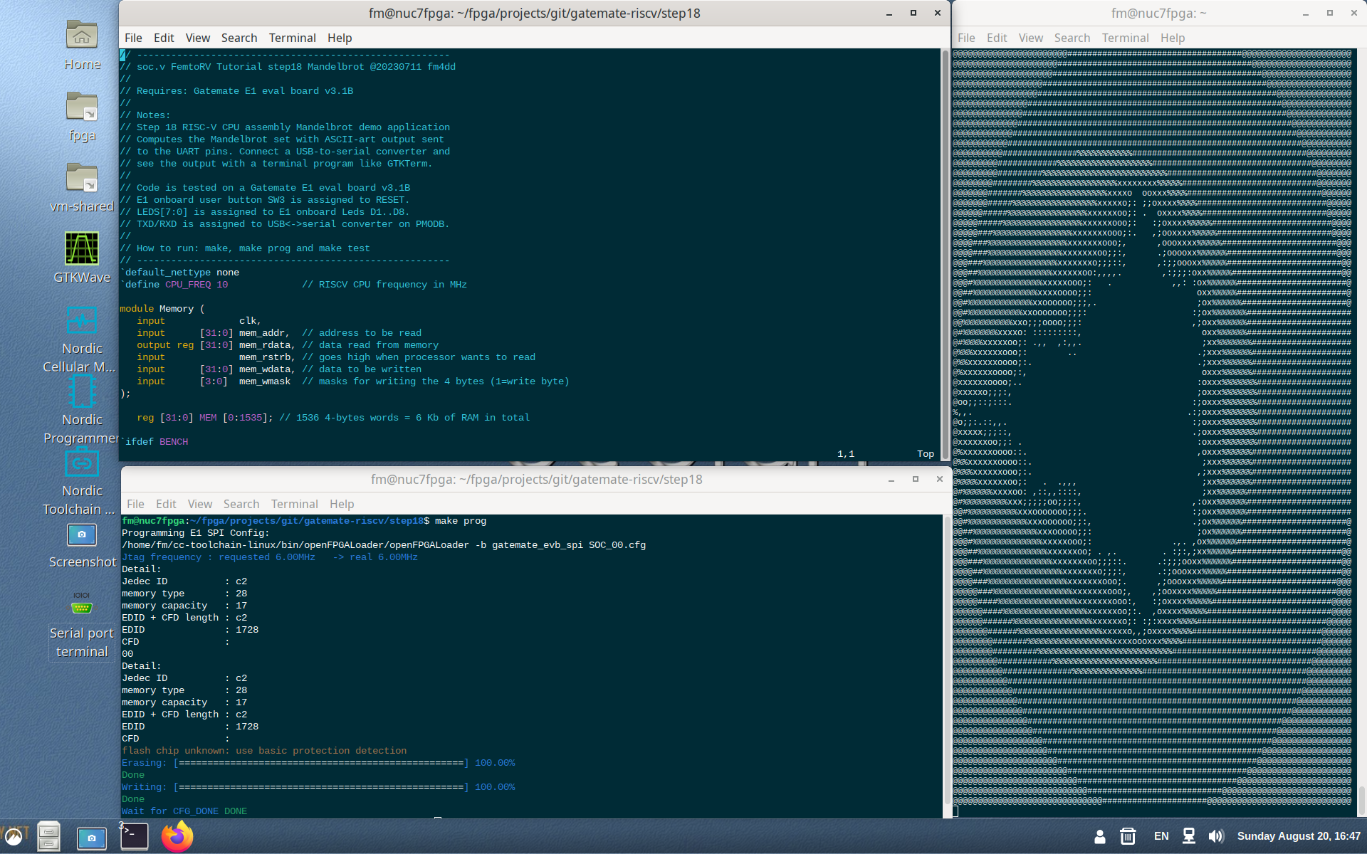Click the top terminal's vertical scrollbar
Image resolution: width=1367 pixels, height=854 pixels.
point(946,249)
